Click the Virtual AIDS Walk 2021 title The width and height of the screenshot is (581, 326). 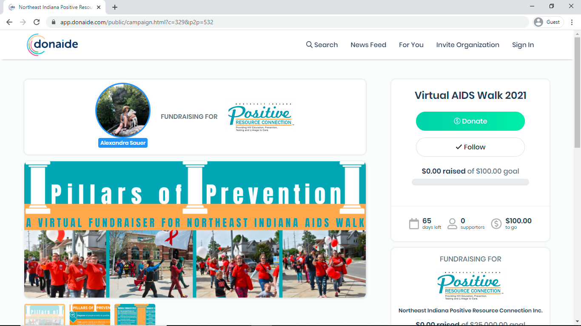(470, 96)
